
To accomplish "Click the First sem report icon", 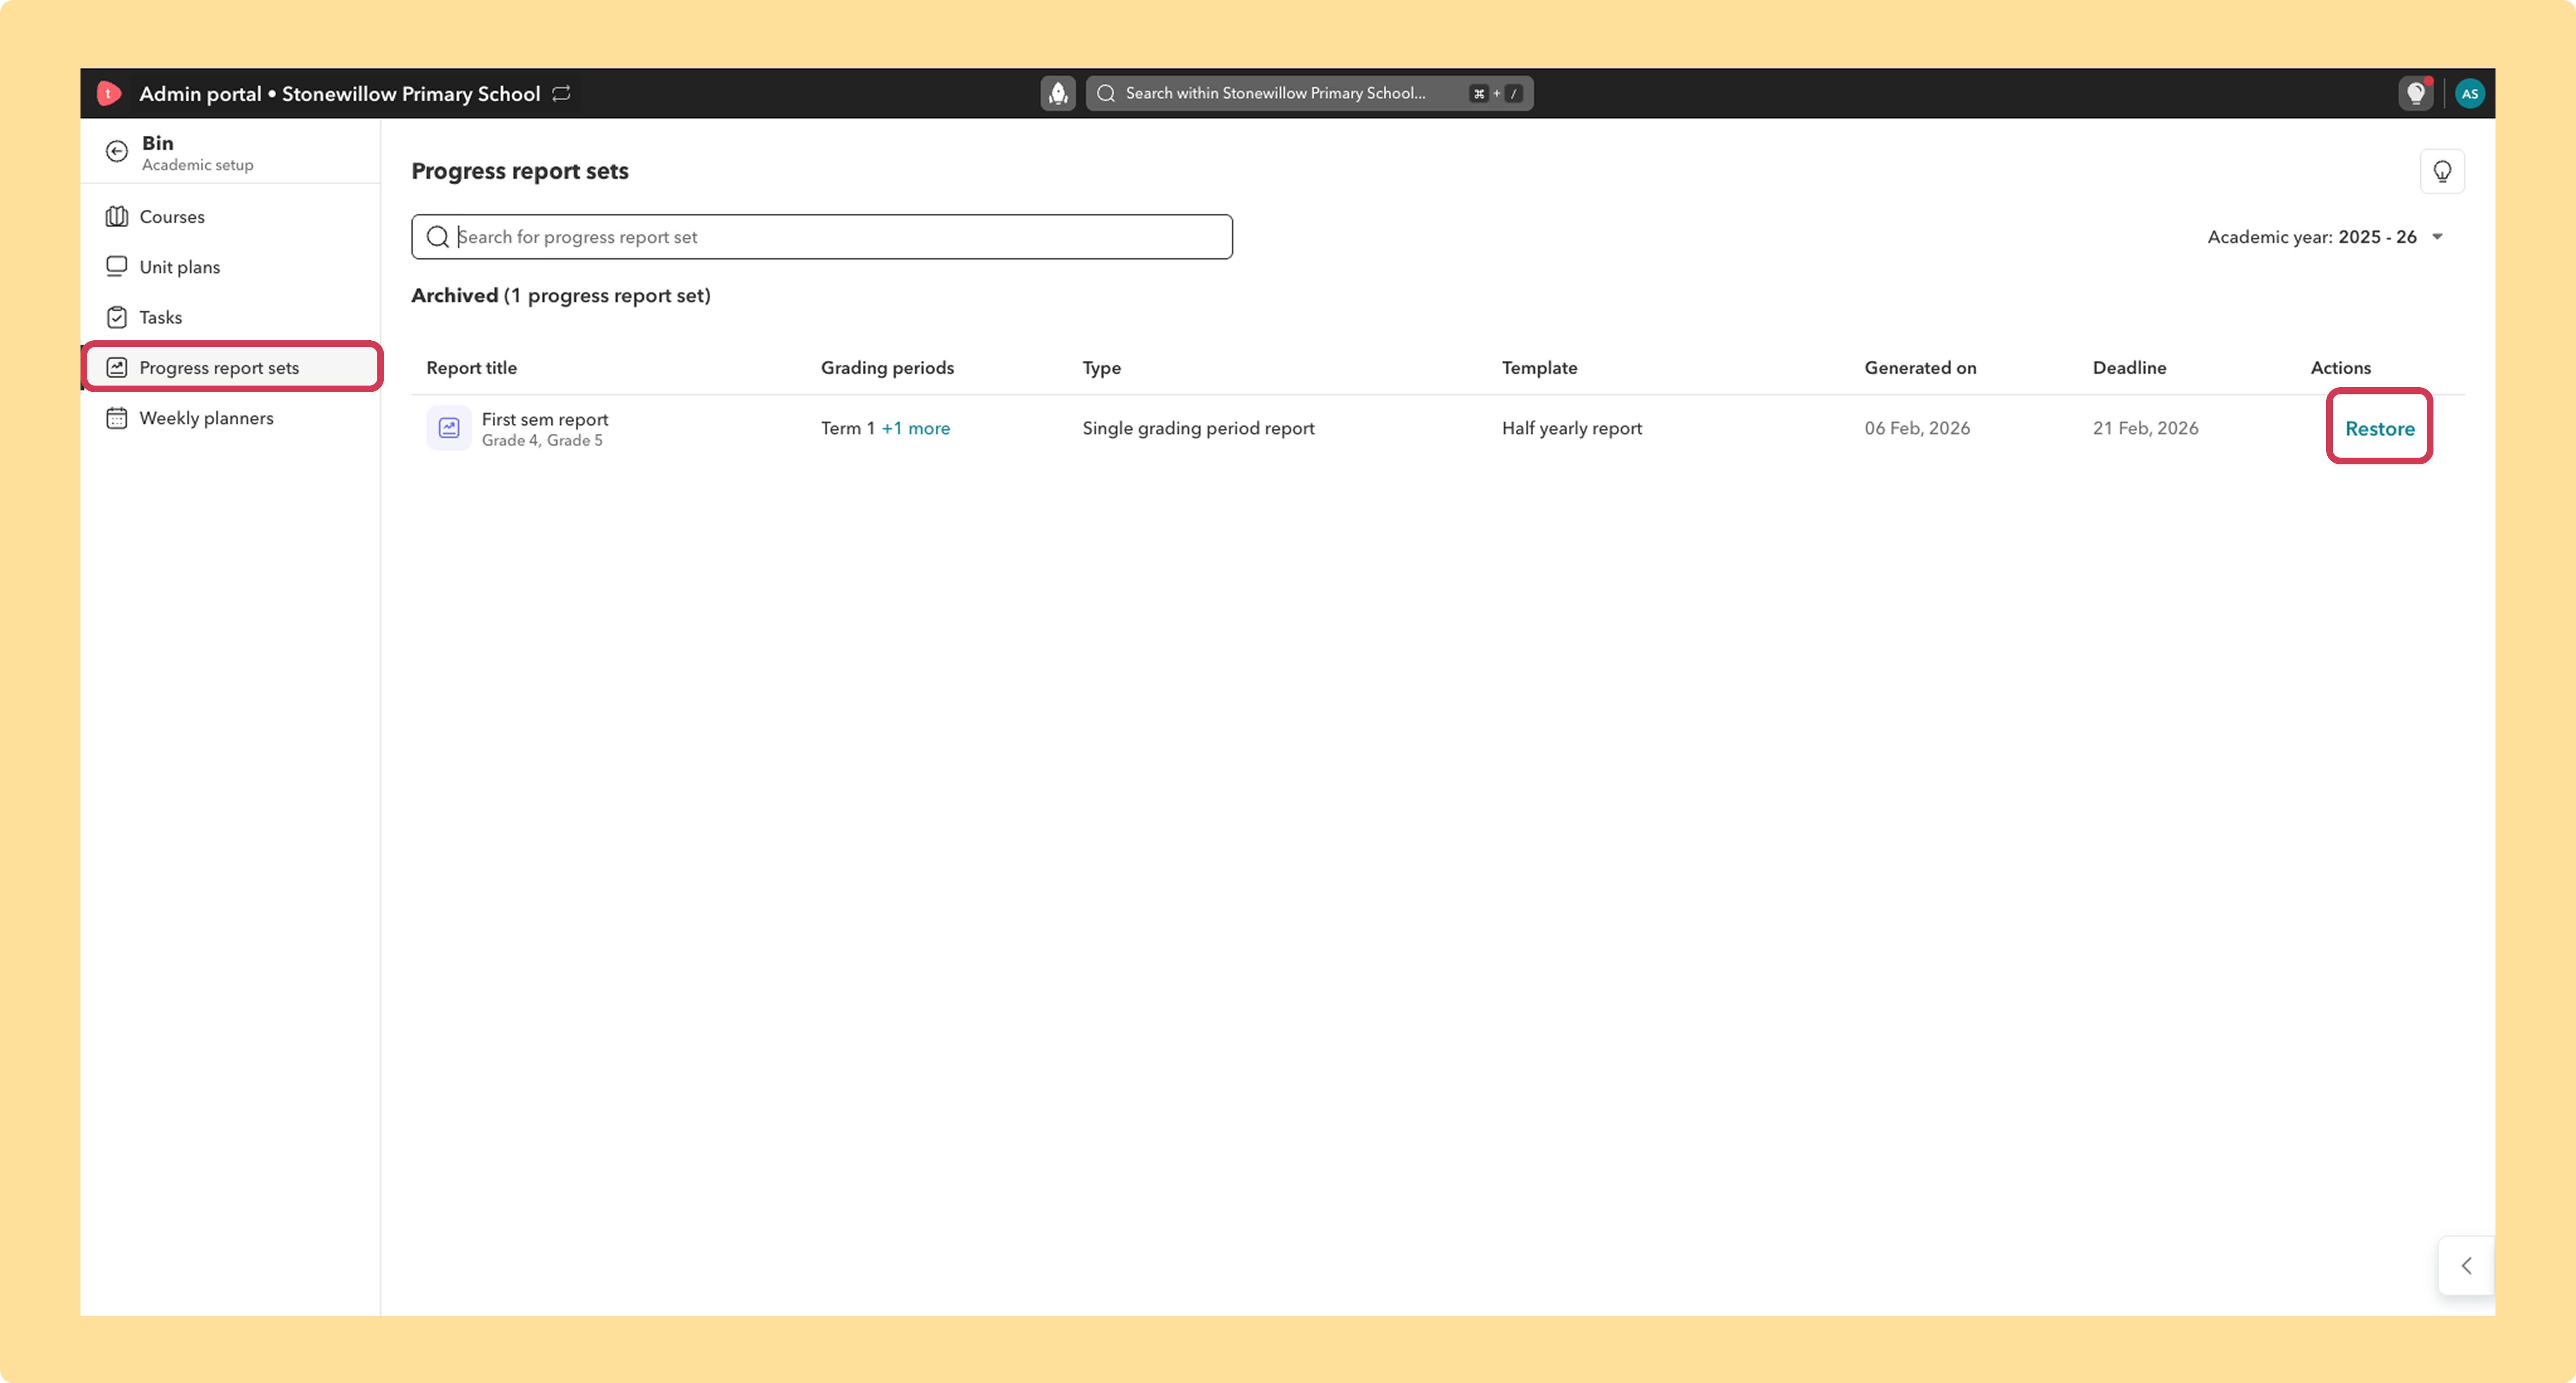I will click(x=449, y=428).
